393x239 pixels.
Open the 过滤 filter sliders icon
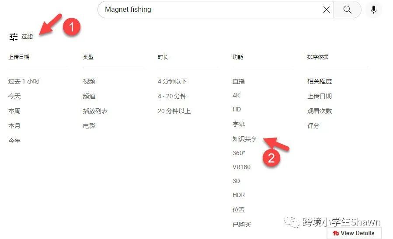14,37
